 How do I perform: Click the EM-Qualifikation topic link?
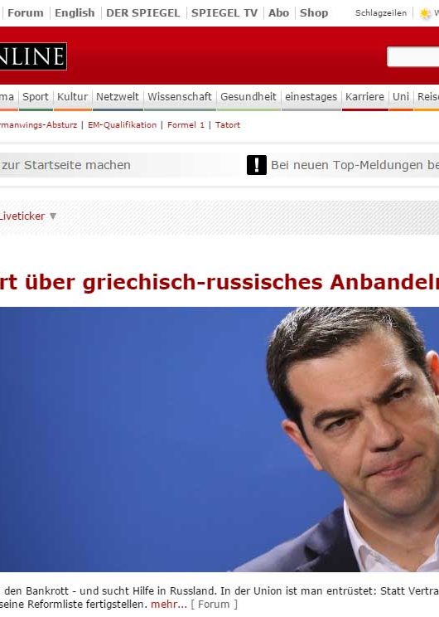pos(122,124)
